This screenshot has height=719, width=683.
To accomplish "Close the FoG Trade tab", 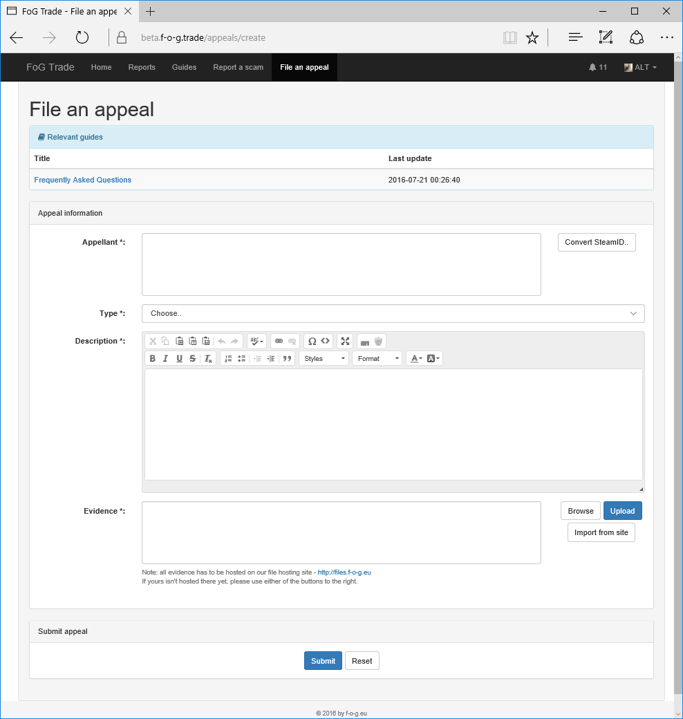I will (x=128, y=12).
